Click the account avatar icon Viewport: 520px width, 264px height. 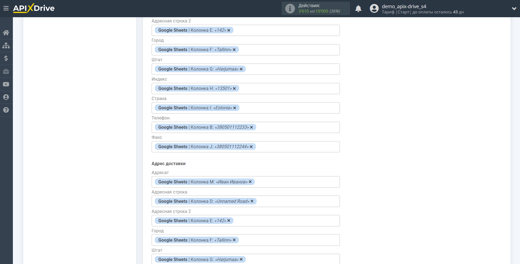coord(374,8)
